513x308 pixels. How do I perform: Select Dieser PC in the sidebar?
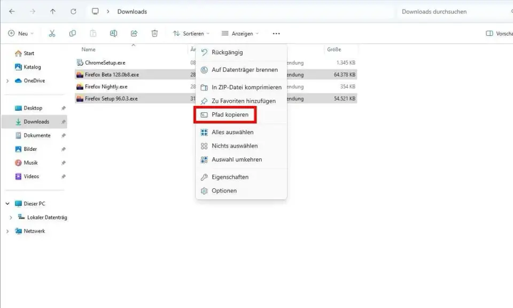30,204
